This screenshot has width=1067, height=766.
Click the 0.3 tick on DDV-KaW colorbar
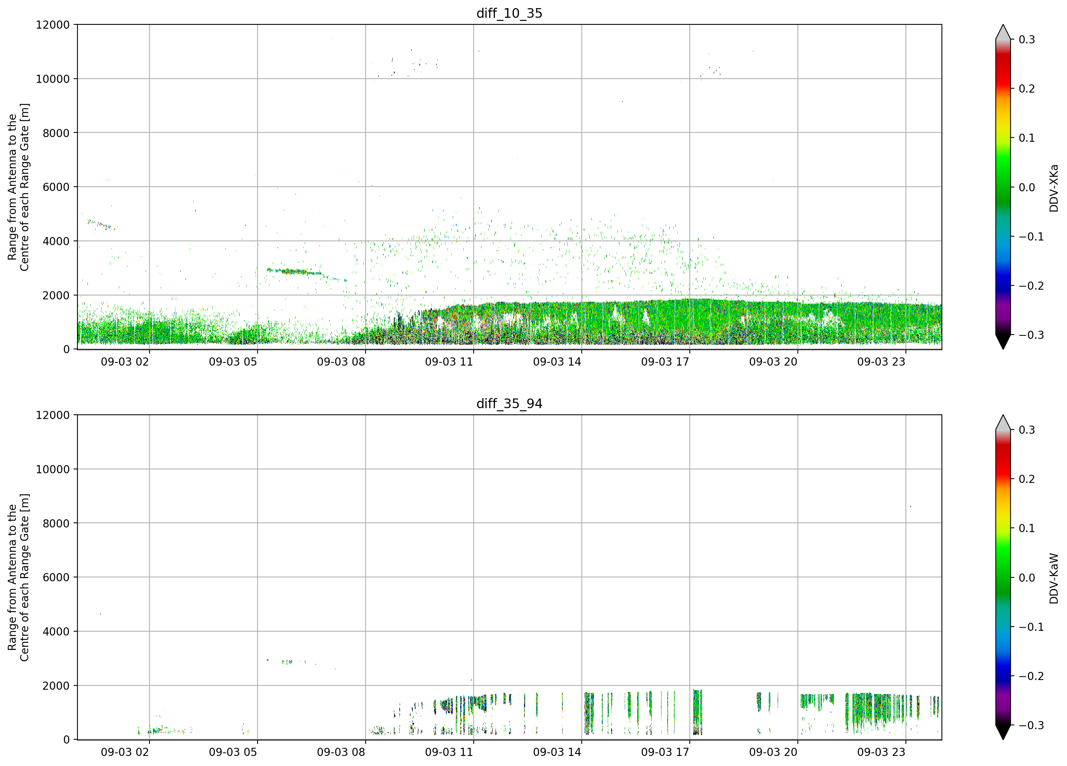coord(1027,430)
